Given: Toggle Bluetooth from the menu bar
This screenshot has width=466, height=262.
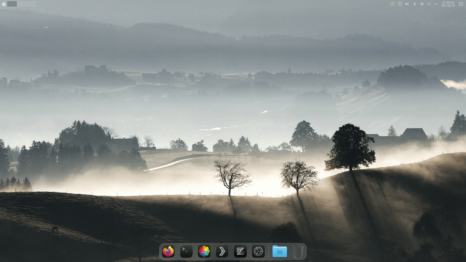Looking at the screenshot, I should click(x=414, y=4).
